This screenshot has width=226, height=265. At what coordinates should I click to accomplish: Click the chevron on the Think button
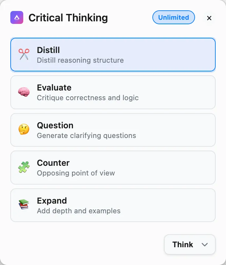[204, 245]
